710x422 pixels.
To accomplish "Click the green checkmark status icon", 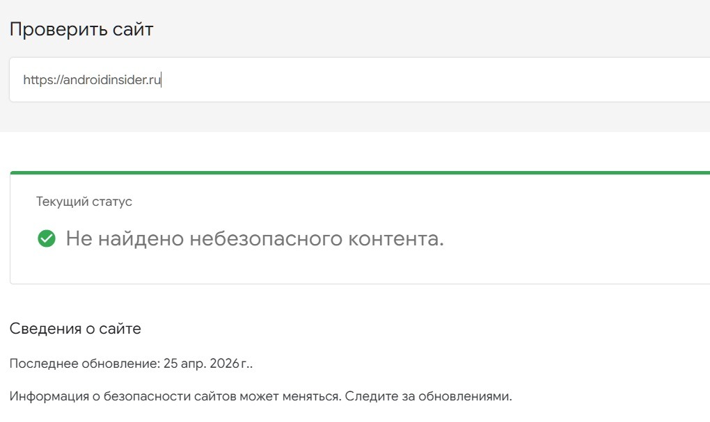I will pos(47,239).
